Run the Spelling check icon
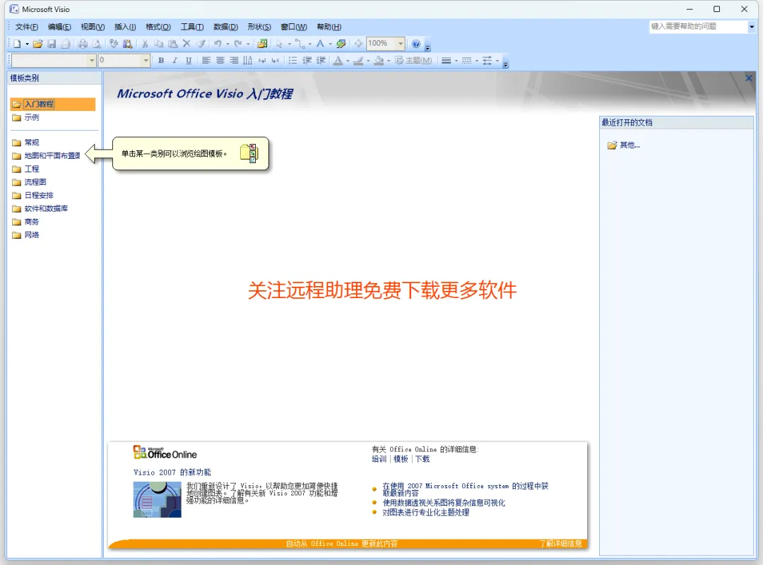The height and width of the screenshot is (565, 763). click(x=114, y=44)
